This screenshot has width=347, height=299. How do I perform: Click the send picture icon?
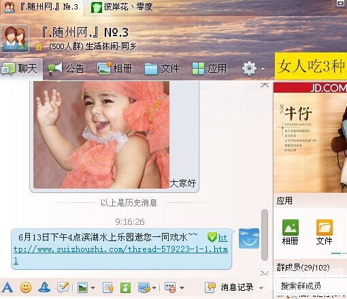click(x=82, y=287)
